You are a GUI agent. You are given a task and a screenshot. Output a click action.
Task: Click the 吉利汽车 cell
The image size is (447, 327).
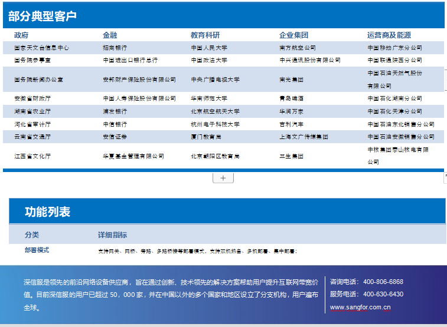click(x=291, y=124)
